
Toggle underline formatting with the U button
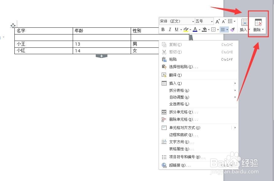[x=176, y=29]
